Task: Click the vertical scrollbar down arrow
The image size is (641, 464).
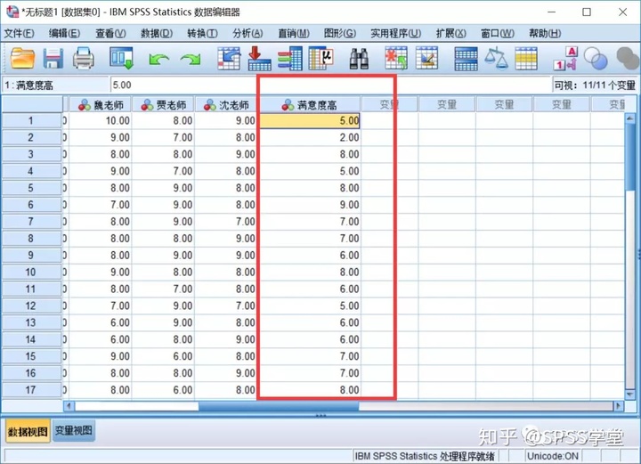Action: coord(630,395)
